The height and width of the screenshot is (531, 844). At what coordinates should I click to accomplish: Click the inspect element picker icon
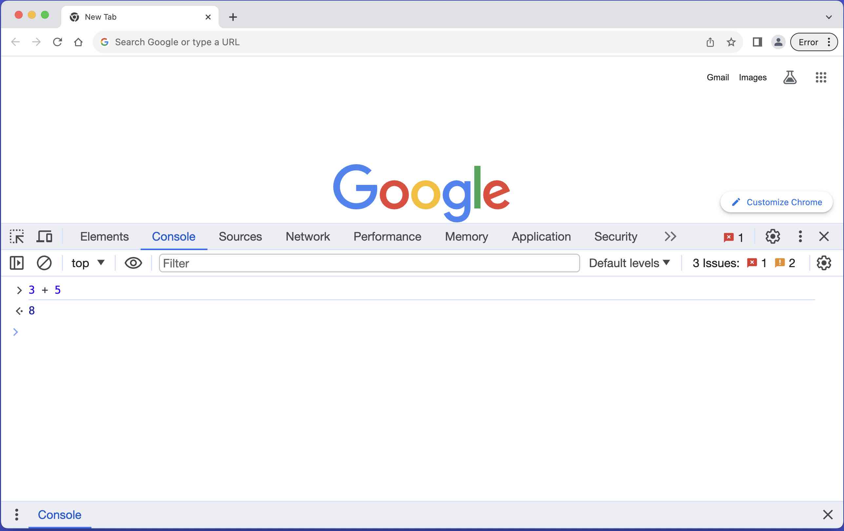pyautogui.click(x=16, y=237)
